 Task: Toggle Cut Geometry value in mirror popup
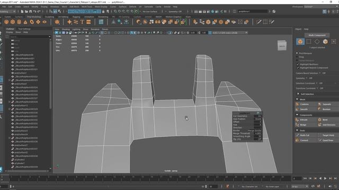258,116
